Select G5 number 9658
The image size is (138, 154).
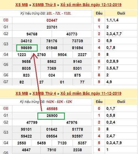[x=26, y=61]
